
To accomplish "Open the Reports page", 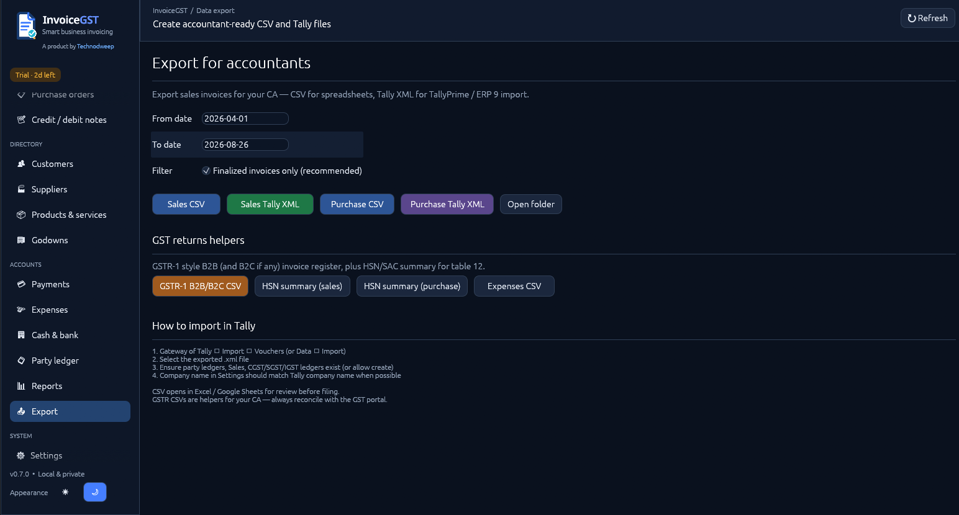I will pyautogui.click(x=70, y=386).
